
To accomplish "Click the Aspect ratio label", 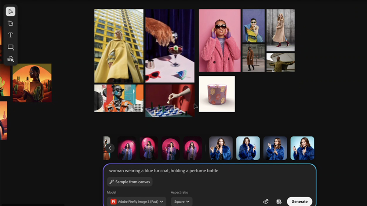I will pos(179,192).
